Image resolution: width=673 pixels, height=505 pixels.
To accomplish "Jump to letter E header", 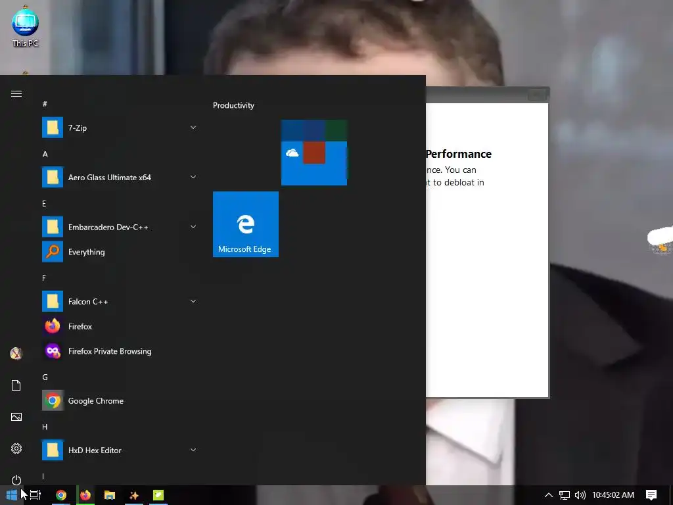I will pyautogui.click(x=44, y=204).
